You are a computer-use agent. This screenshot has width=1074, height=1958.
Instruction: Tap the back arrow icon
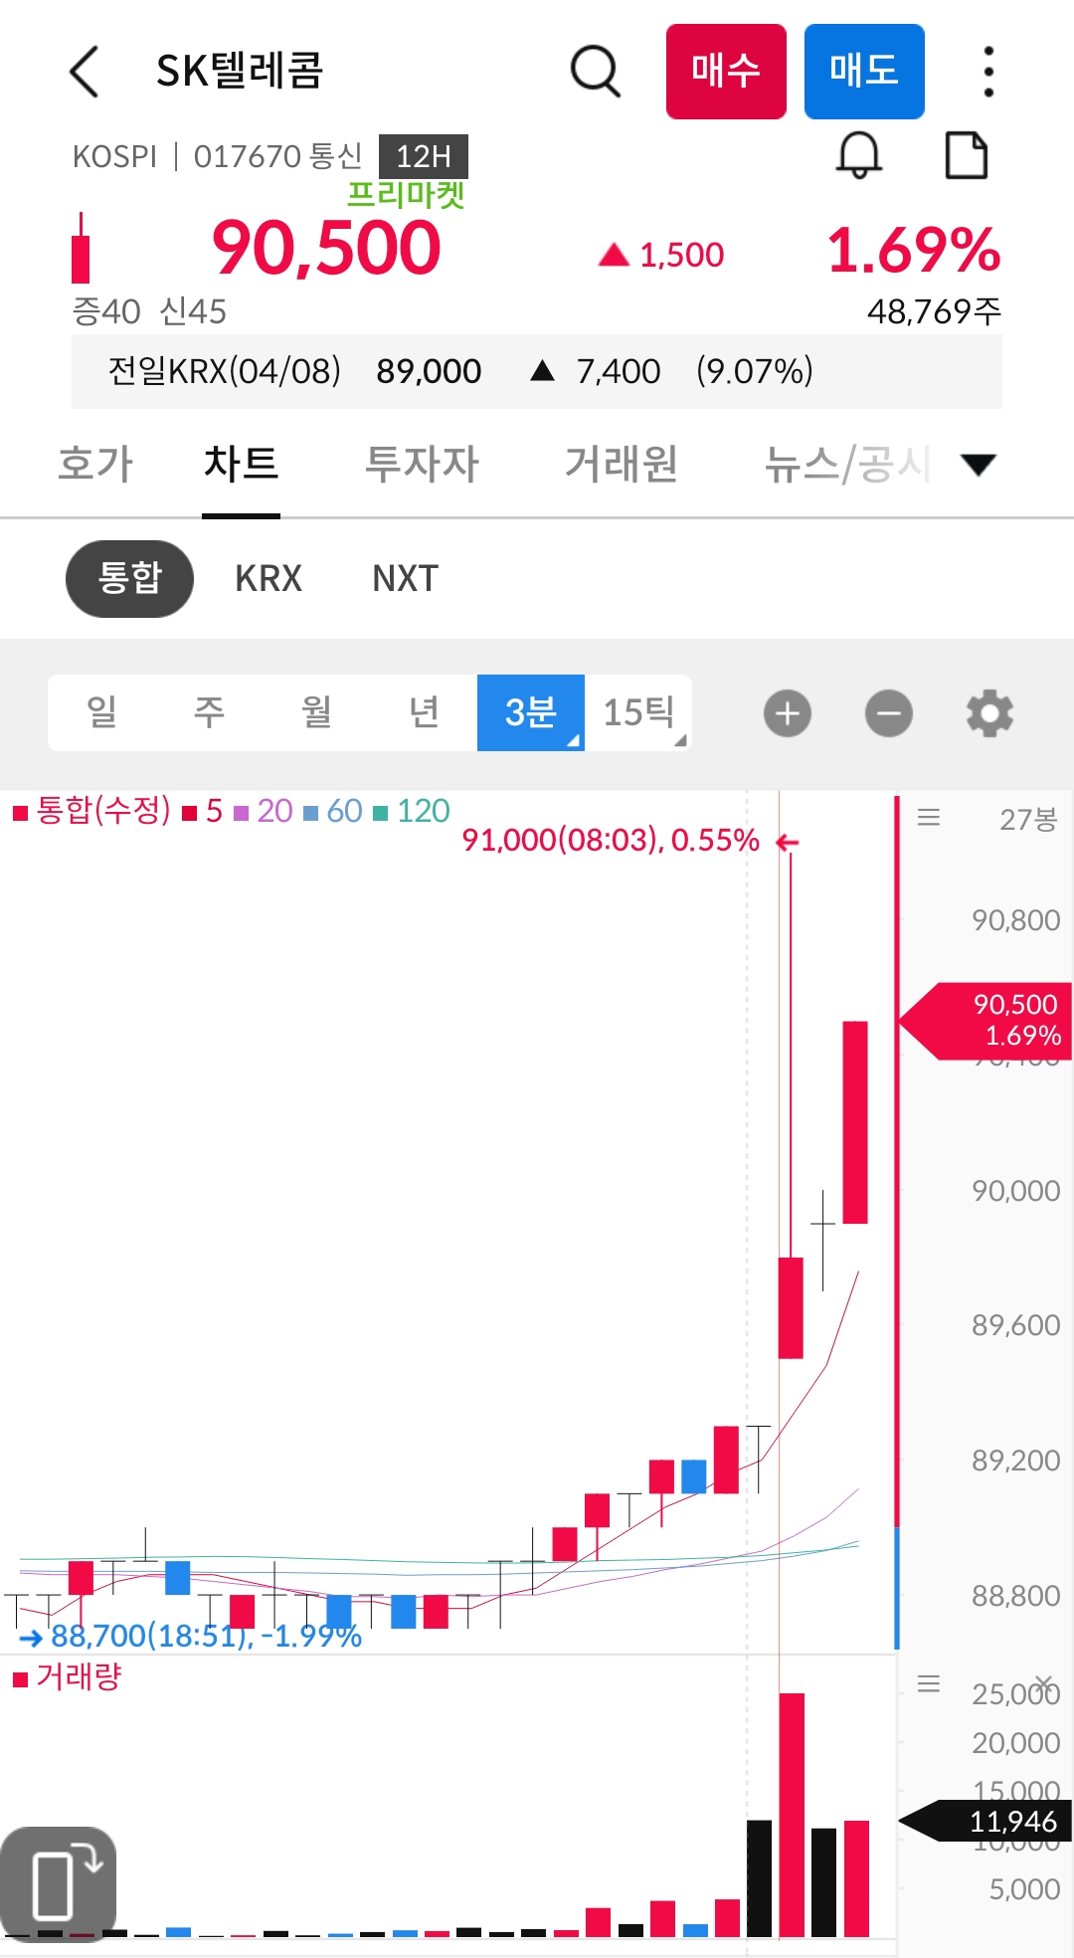tap(85, 72)
